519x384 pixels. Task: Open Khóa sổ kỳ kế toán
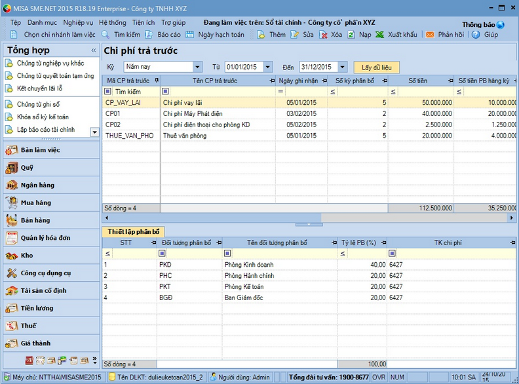pos(43,117)
